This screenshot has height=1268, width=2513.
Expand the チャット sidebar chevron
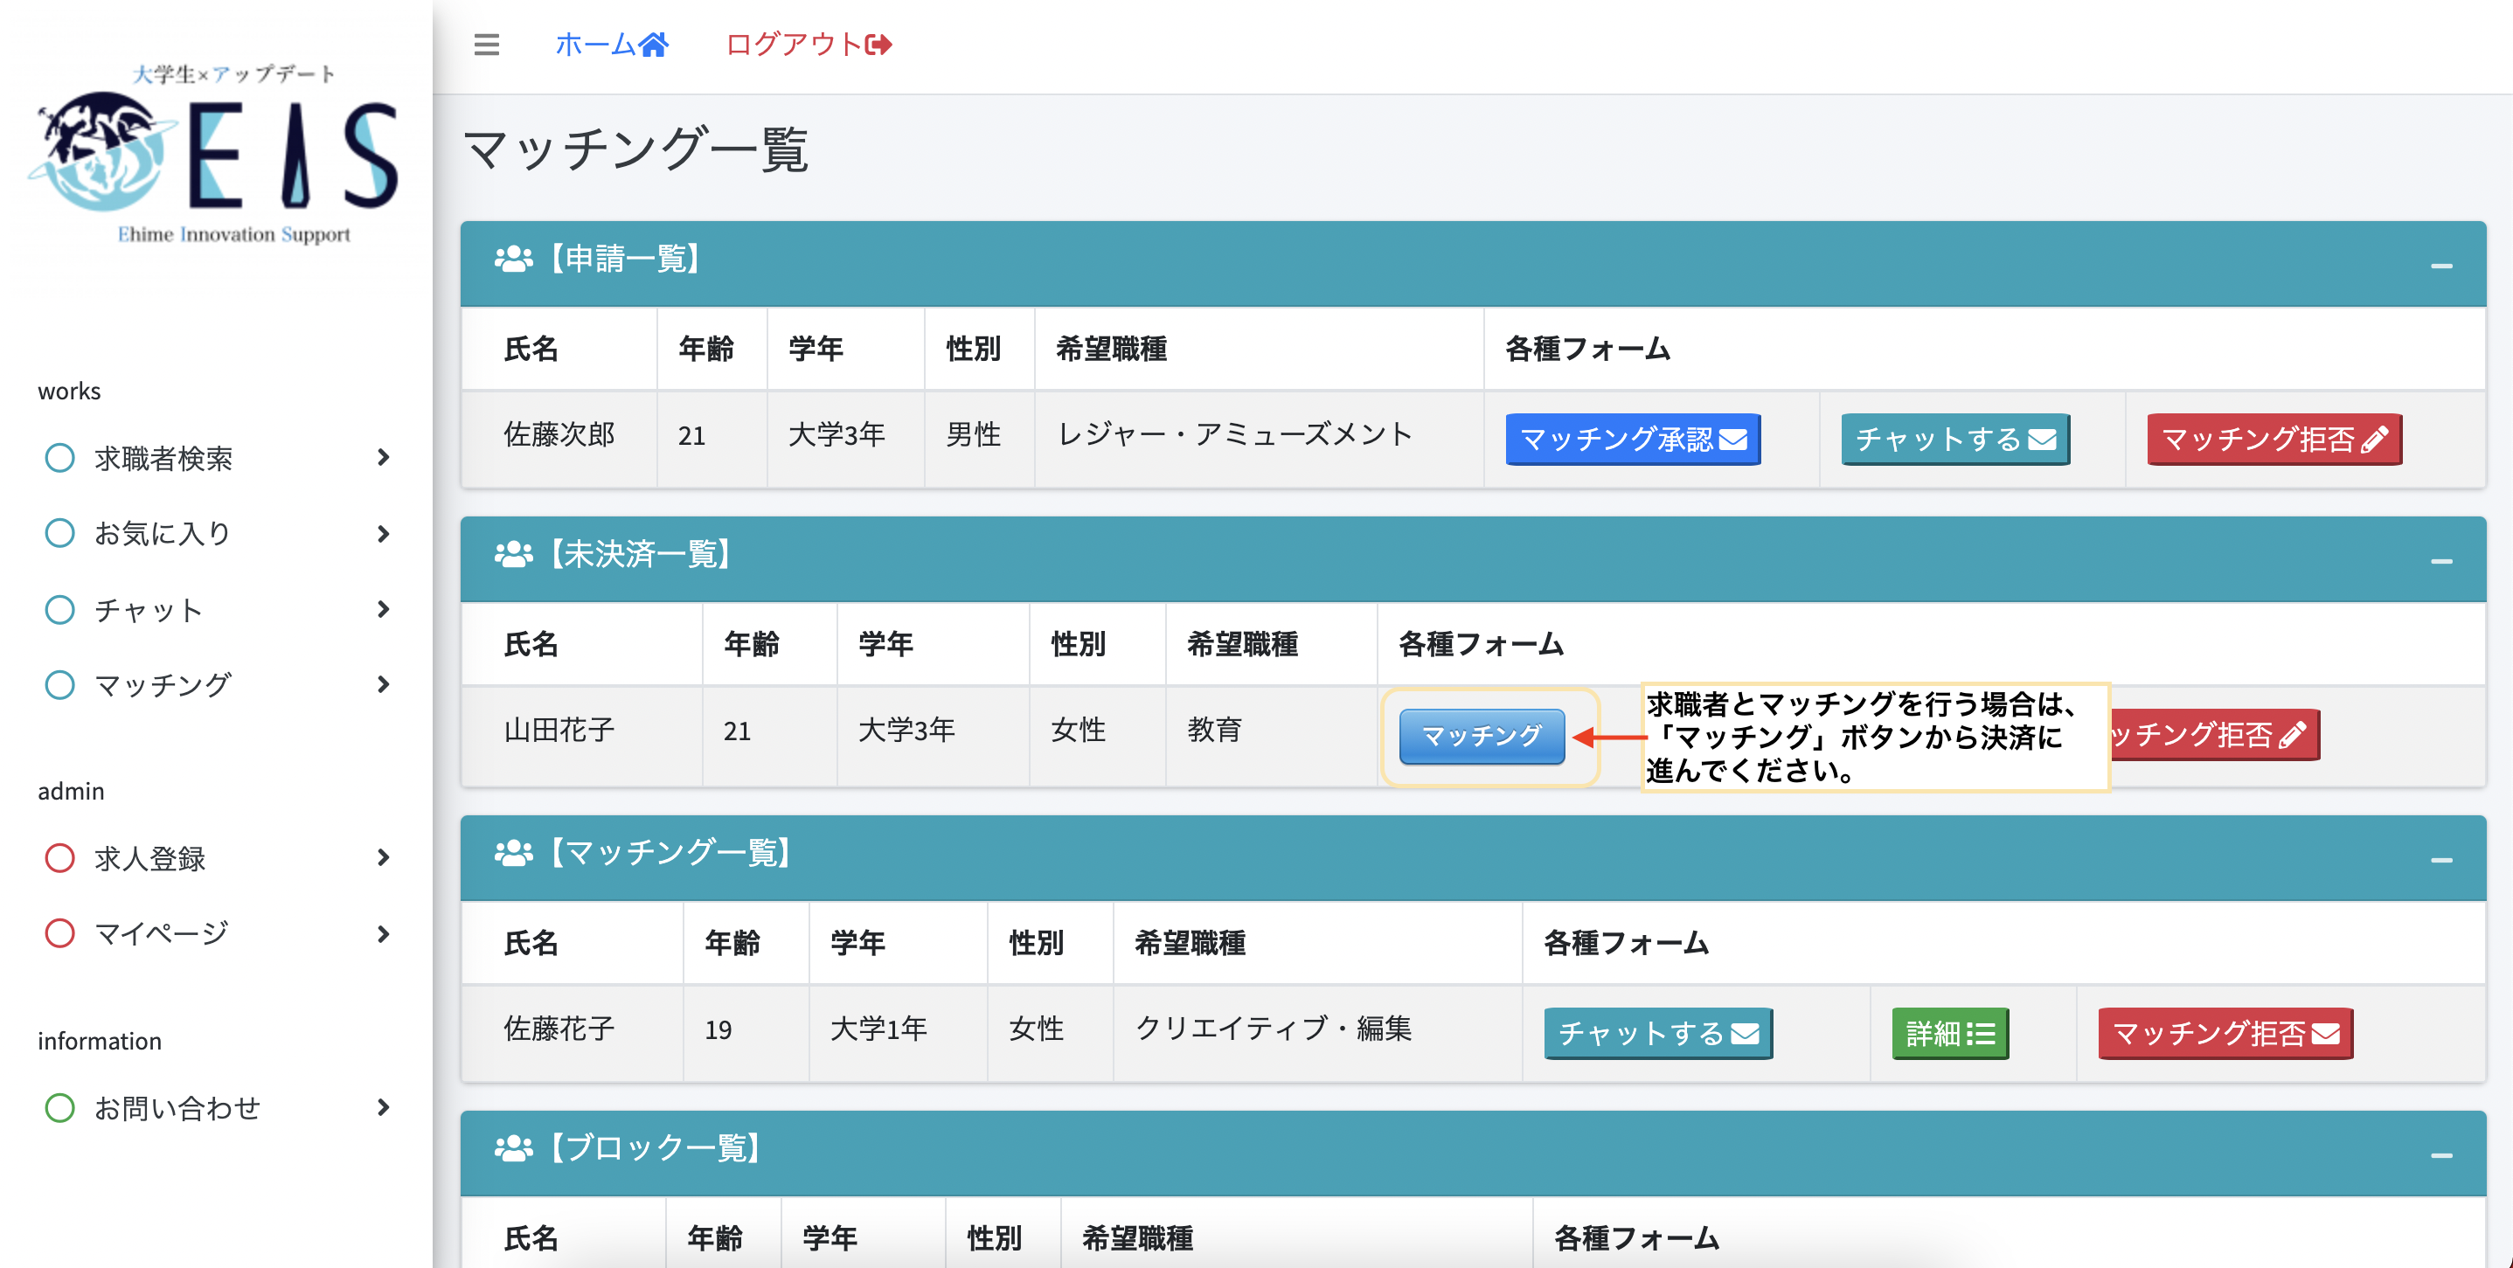[383, 610]
